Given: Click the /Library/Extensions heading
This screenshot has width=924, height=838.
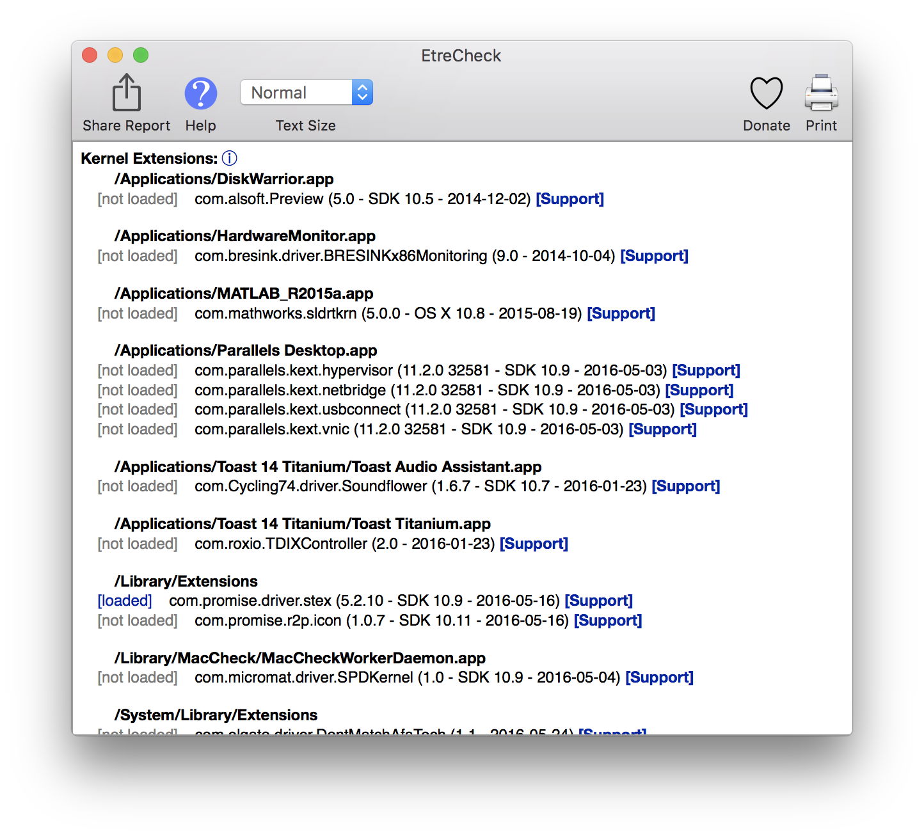Looking at the screenshot, I should pos(186,581).
